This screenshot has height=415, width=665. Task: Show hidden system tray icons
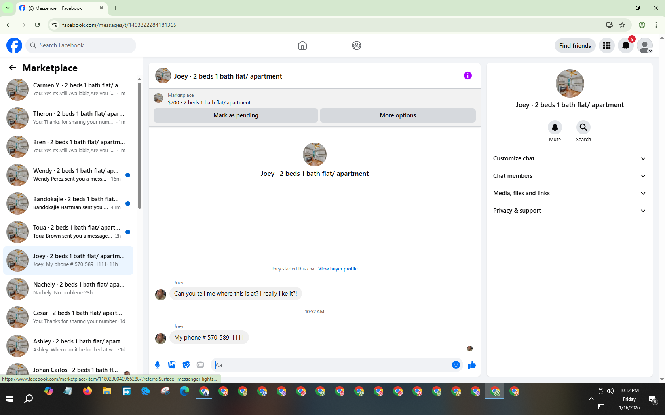pyautogui.click(x=591, y=399)
